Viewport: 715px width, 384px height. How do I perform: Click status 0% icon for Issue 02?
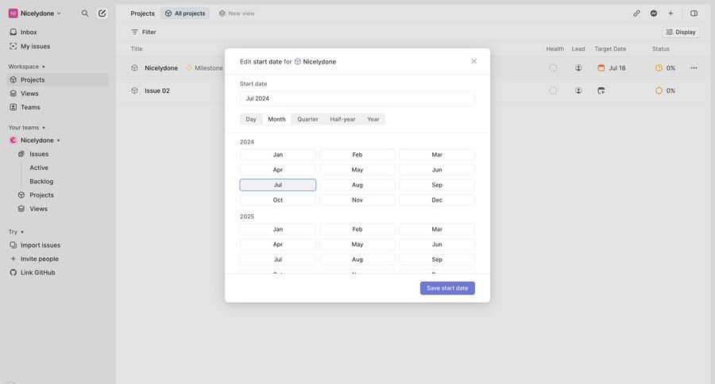(659, 90)
